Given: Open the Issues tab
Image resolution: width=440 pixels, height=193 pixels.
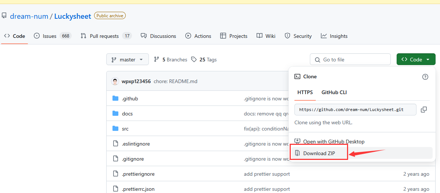Looking at the screenshot, I should [53, 36].
